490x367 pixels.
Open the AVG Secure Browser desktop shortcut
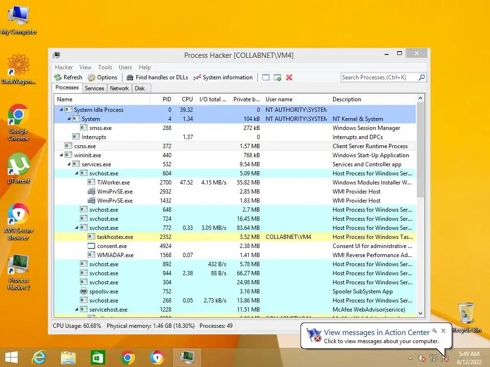tap(18, 222)
